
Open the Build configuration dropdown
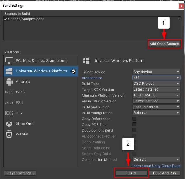(156, 113)
